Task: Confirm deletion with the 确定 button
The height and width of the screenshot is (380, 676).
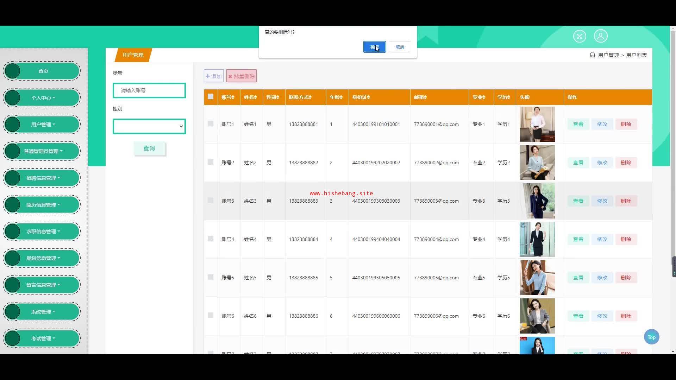Action: coord(374,47)
